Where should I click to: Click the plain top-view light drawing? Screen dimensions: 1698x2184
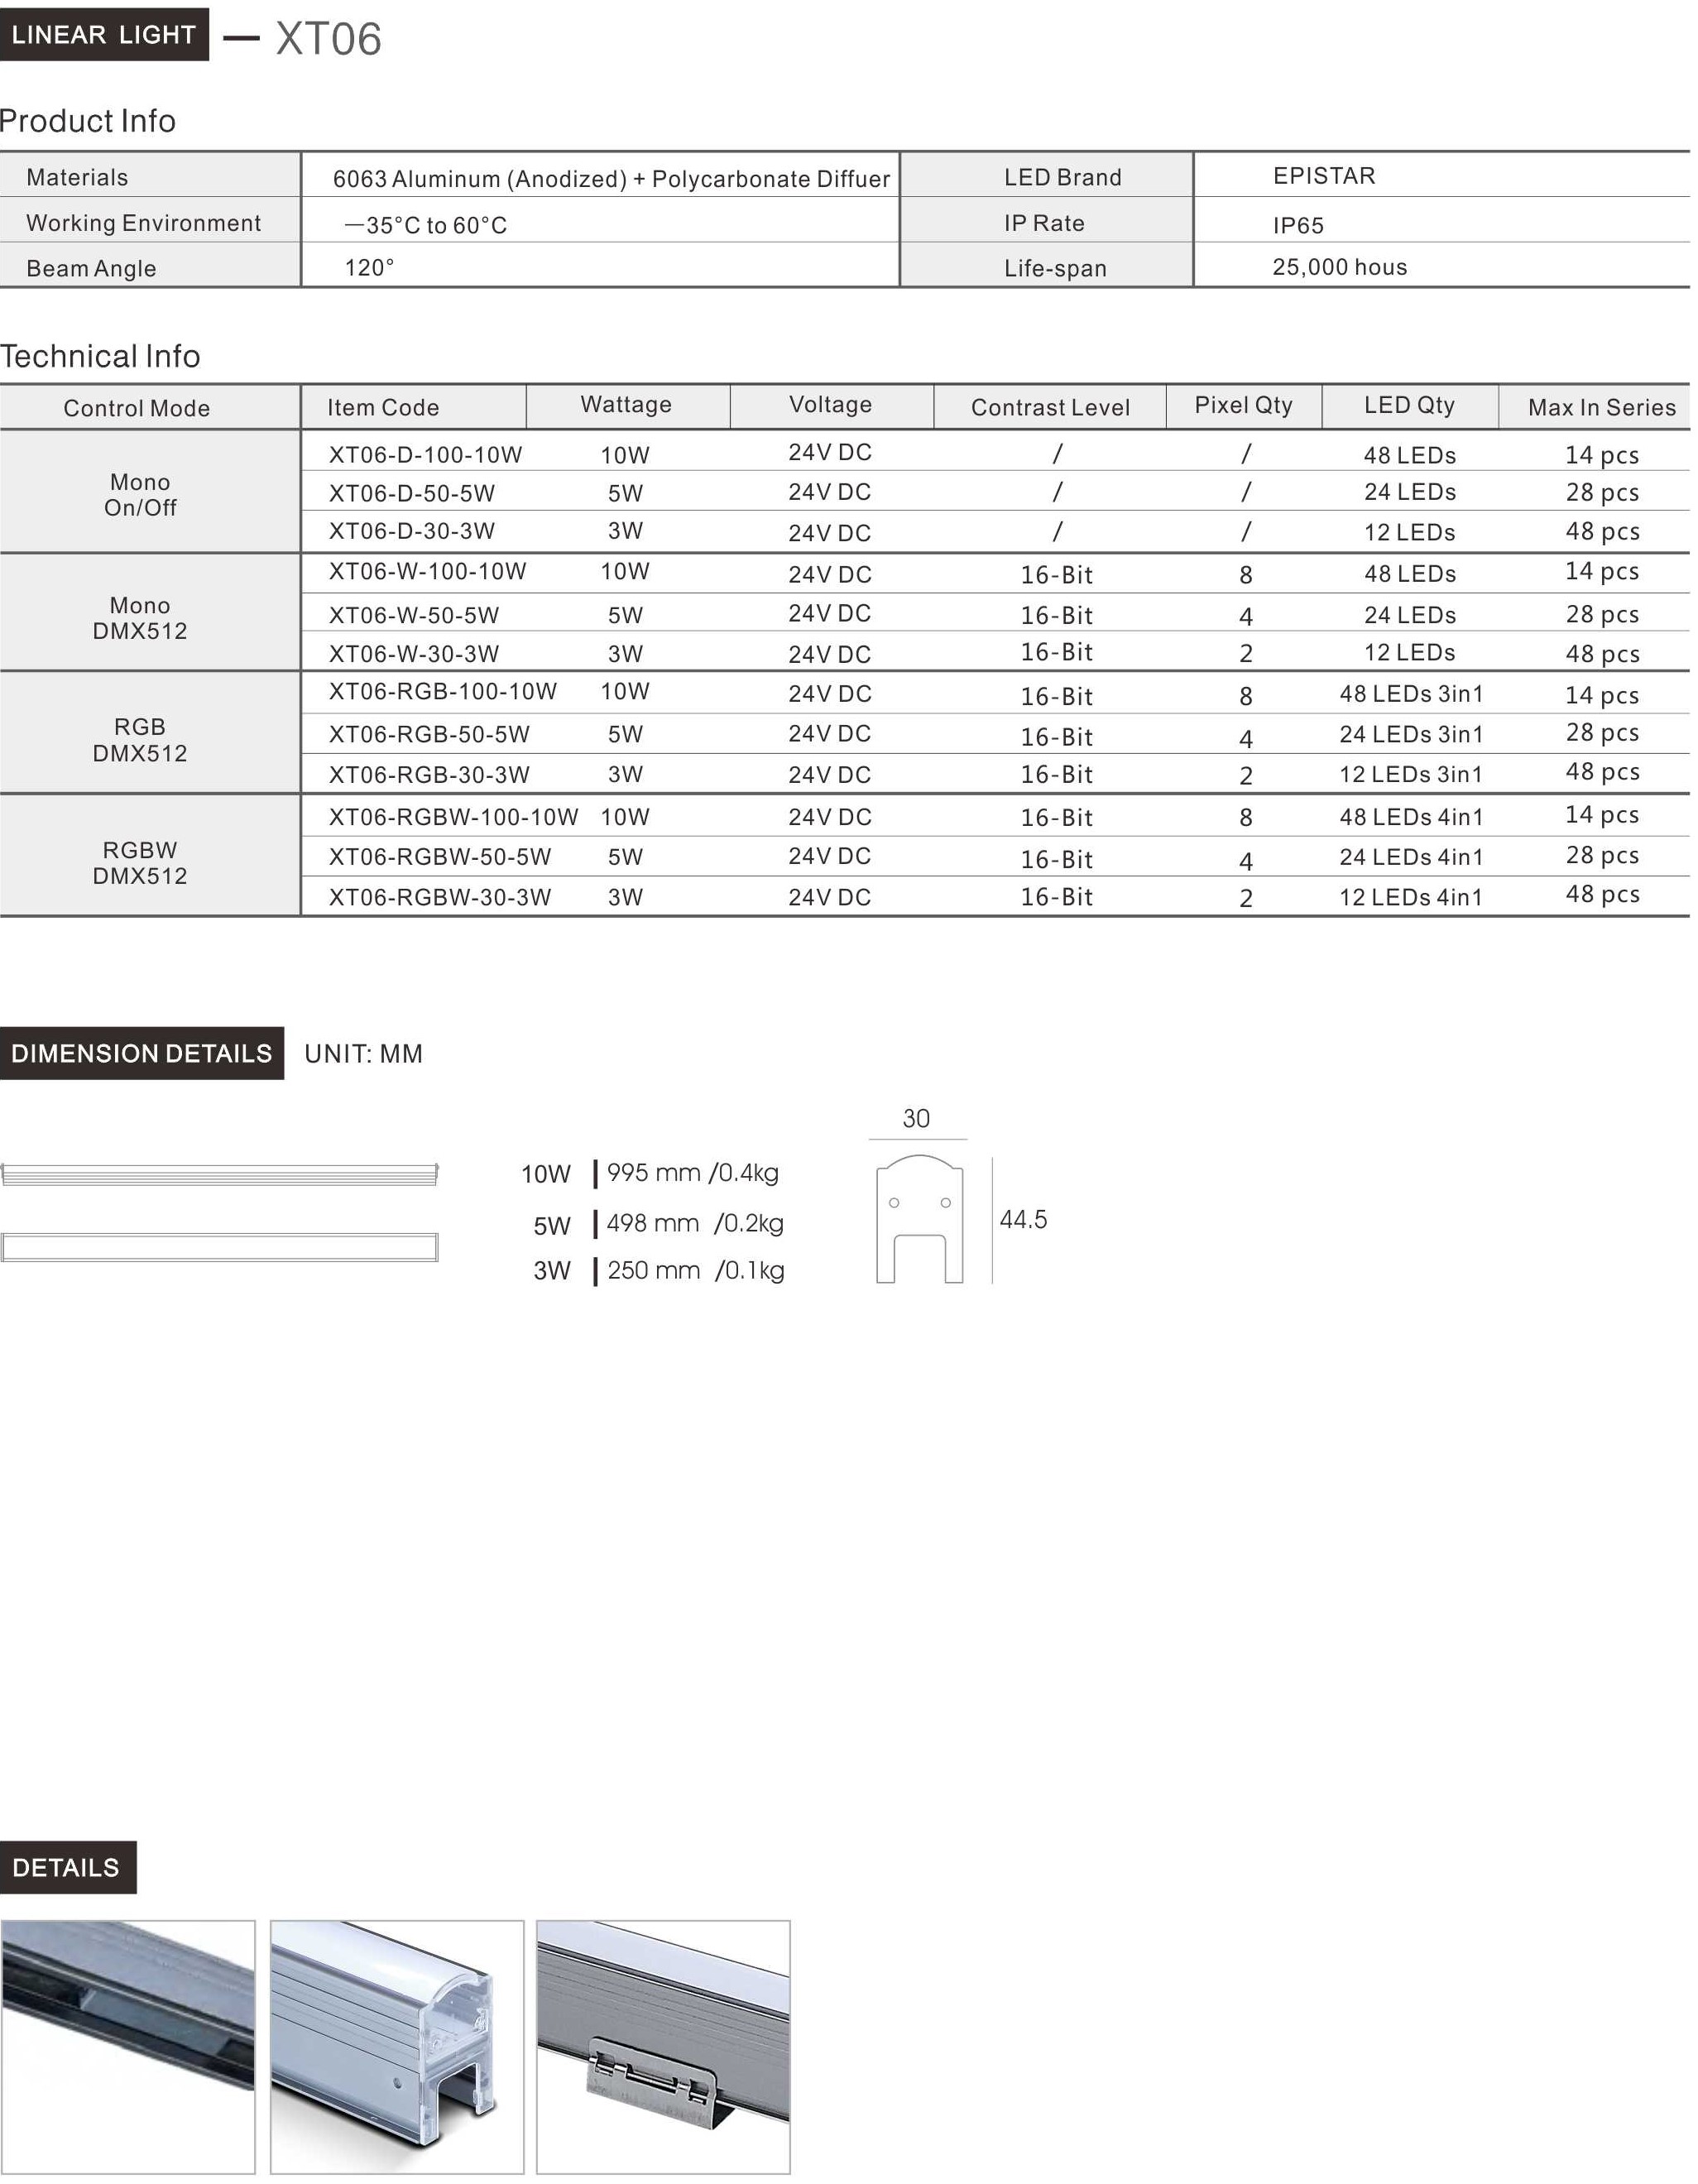click(x=220, y=1248)
